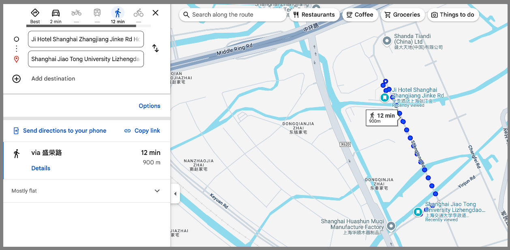Select the Best travel mode tab
The image size is (510, 250).
coord(35,16)
